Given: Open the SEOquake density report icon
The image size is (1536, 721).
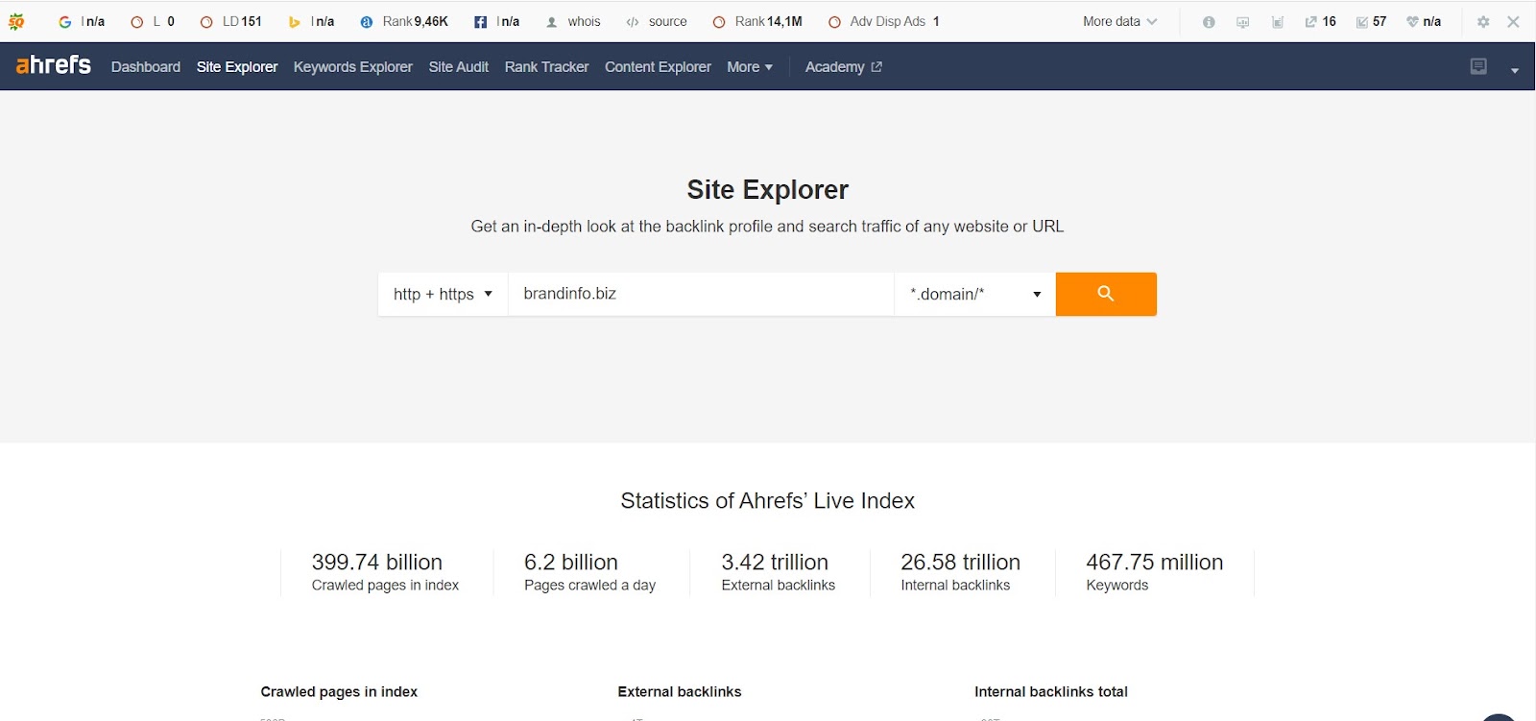Looking at the screenshot, I should tap(1278, 22).
